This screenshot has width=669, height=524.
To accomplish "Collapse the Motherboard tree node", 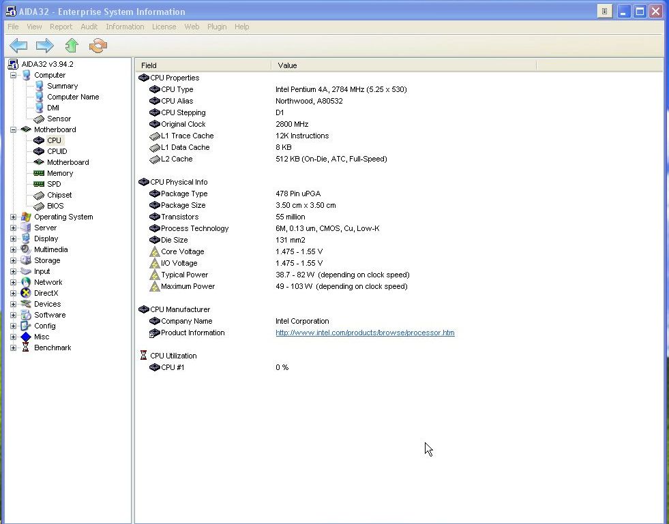I will tap(13, 129).
